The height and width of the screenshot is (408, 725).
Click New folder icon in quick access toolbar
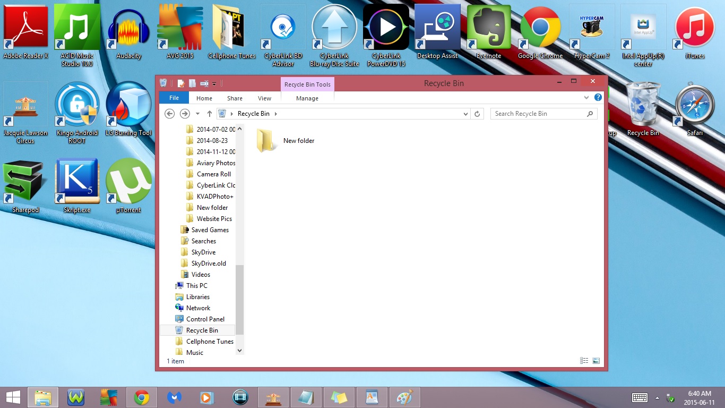(x=192, y=83)
